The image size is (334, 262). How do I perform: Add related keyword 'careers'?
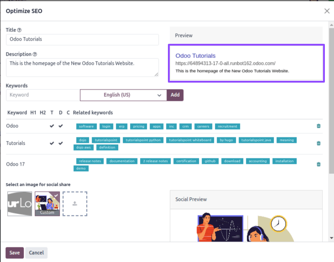[203, 126]
